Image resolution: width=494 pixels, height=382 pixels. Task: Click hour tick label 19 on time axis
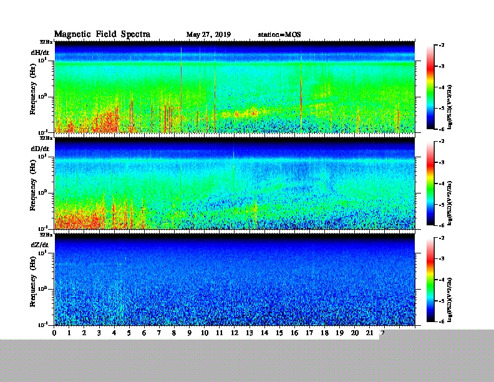pos(339,333)
